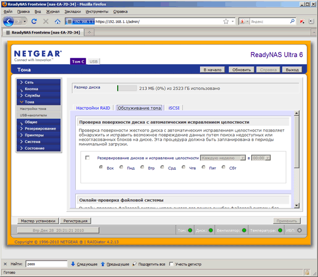Open the 00:00 time dropdown

point(261,158)
